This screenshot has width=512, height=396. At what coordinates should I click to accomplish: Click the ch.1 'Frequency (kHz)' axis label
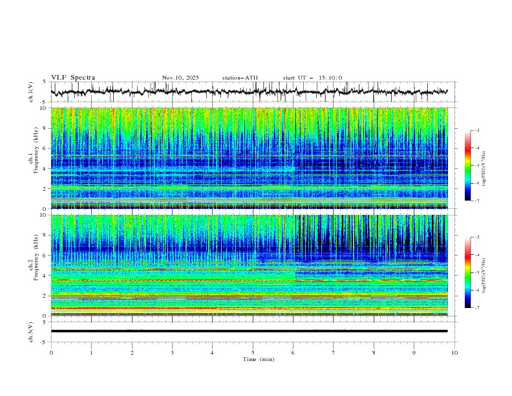click(x=36, y=150)
